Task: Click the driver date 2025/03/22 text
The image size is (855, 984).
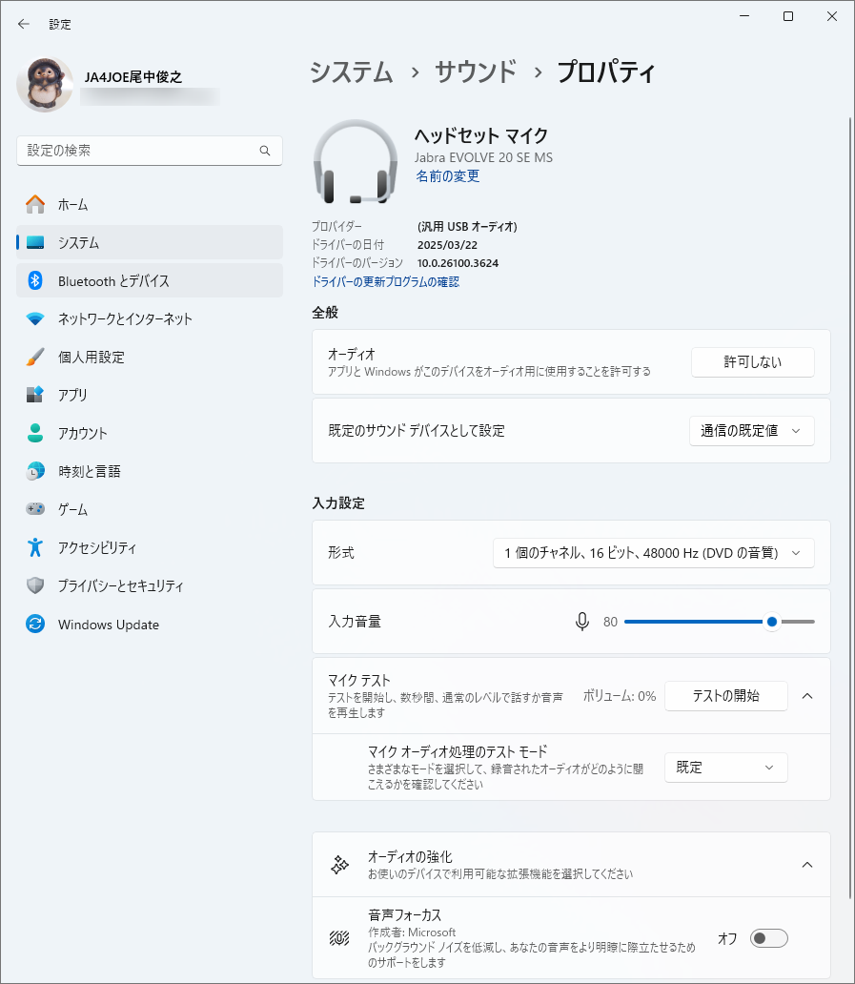Action: pyautogui.click(x=447, y=245)
